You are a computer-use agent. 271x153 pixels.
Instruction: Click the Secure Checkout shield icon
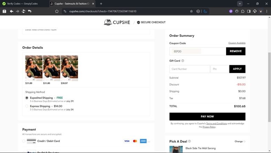click(138, 22)
